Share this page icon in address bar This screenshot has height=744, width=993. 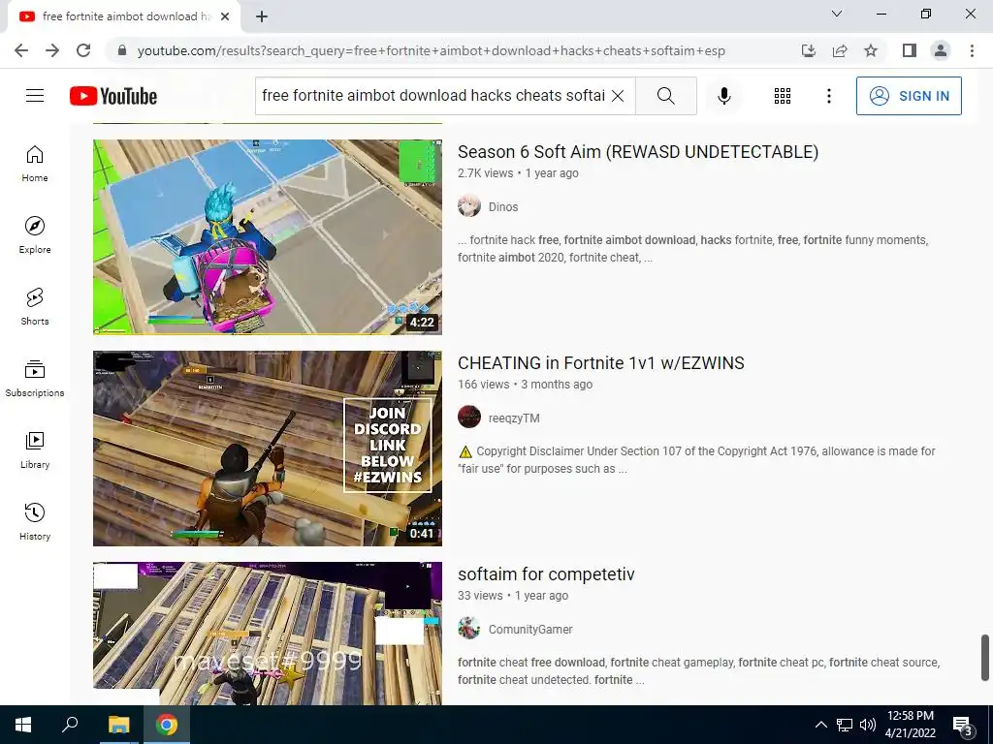pyautogui.click(x=840, y=50)
